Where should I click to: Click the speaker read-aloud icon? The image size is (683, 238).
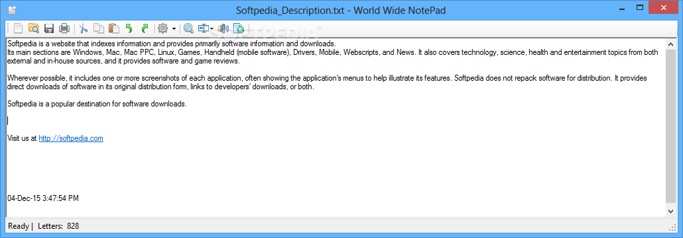point(223,28)
